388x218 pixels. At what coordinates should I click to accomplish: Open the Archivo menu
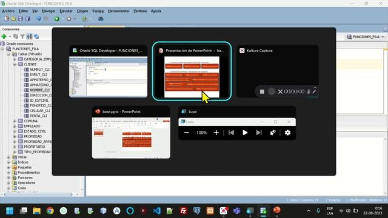(x=8, y=11)
